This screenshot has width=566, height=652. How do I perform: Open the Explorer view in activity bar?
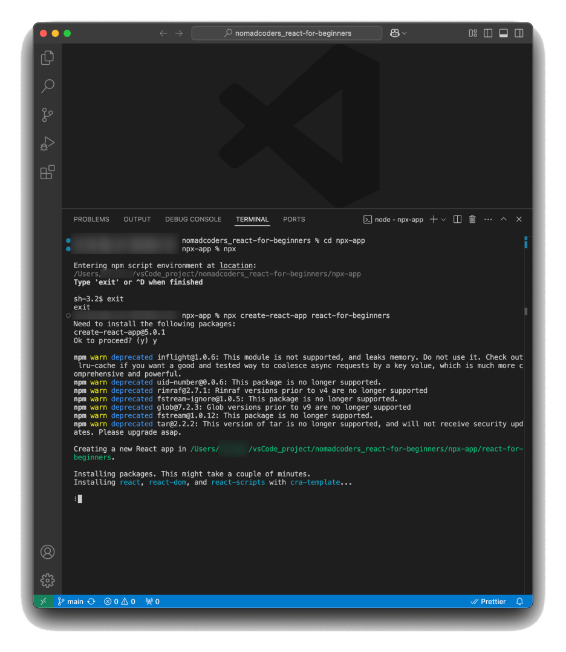[47, 58]
